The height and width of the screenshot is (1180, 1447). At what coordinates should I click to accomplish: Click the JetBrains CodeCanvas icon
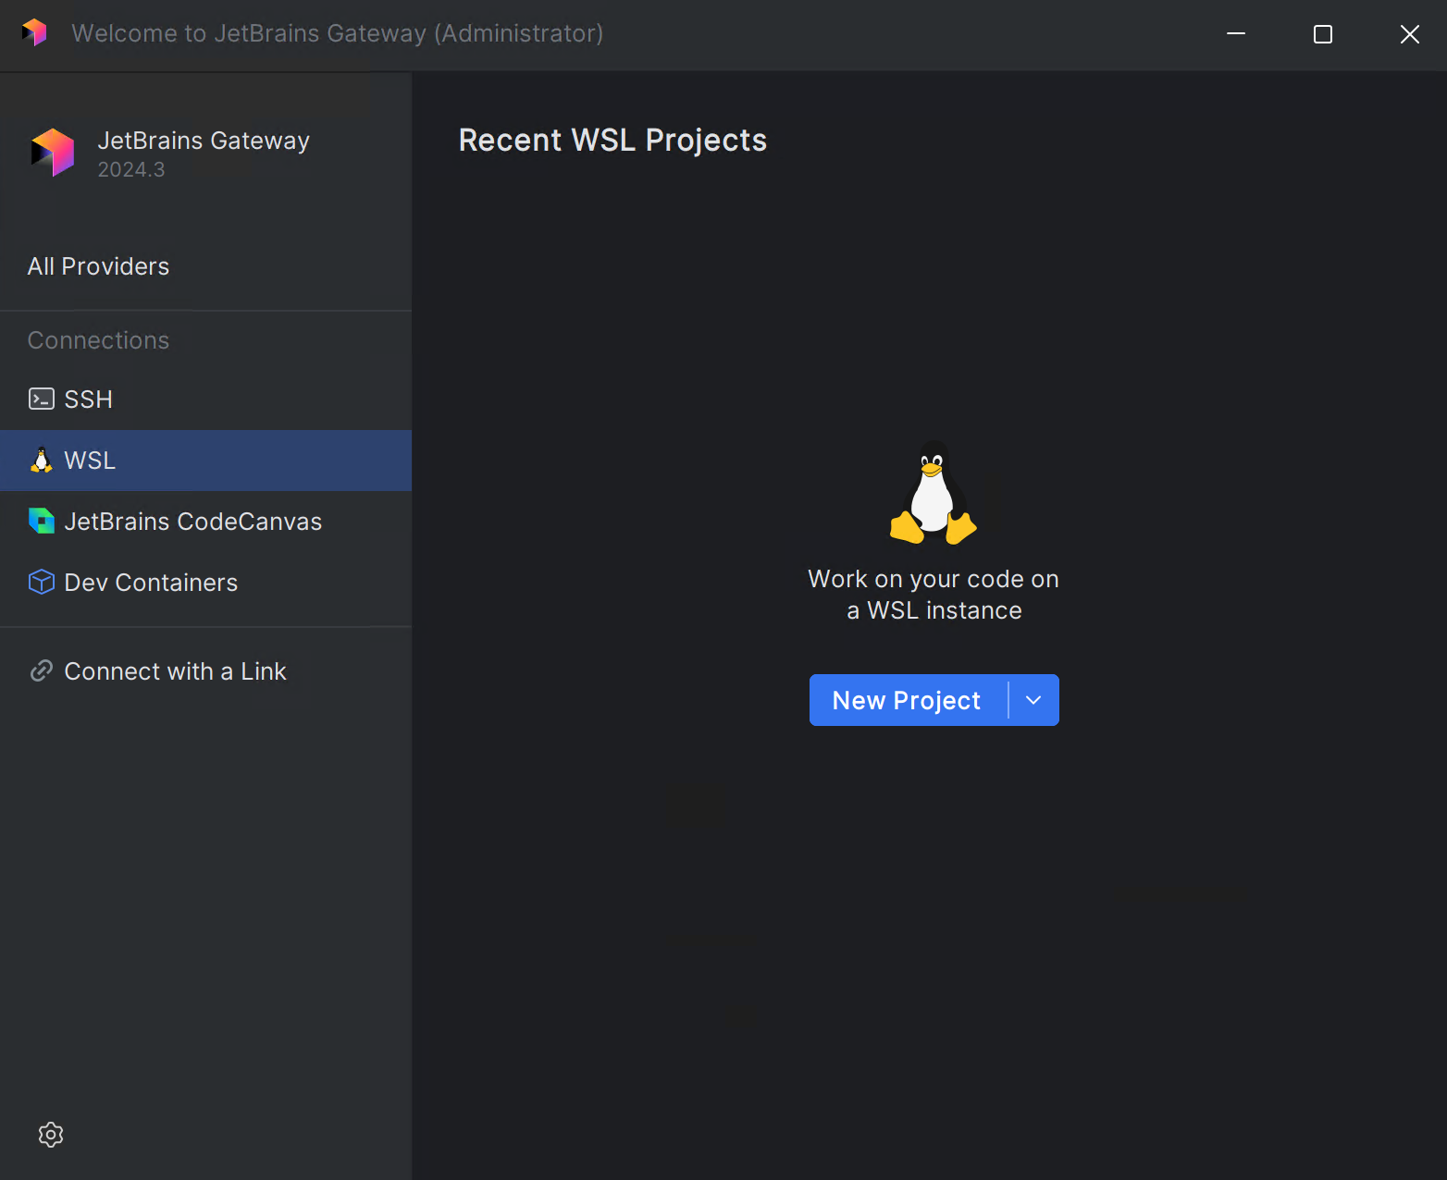(x=42, y=522)
